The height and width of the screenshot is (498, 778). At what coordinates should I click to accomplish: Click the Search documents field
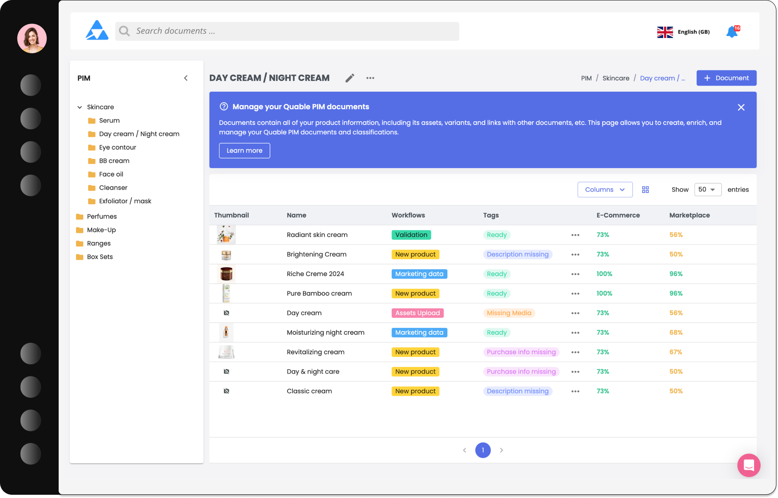pos(287,31)
